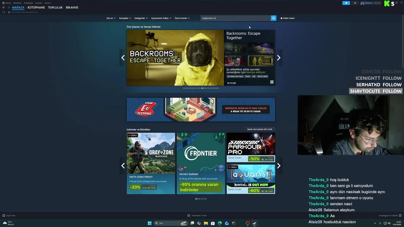Viewport: 404px width, 227px height.
Task: Open the notifications bell icon
Action: click(x=355, y=3)
